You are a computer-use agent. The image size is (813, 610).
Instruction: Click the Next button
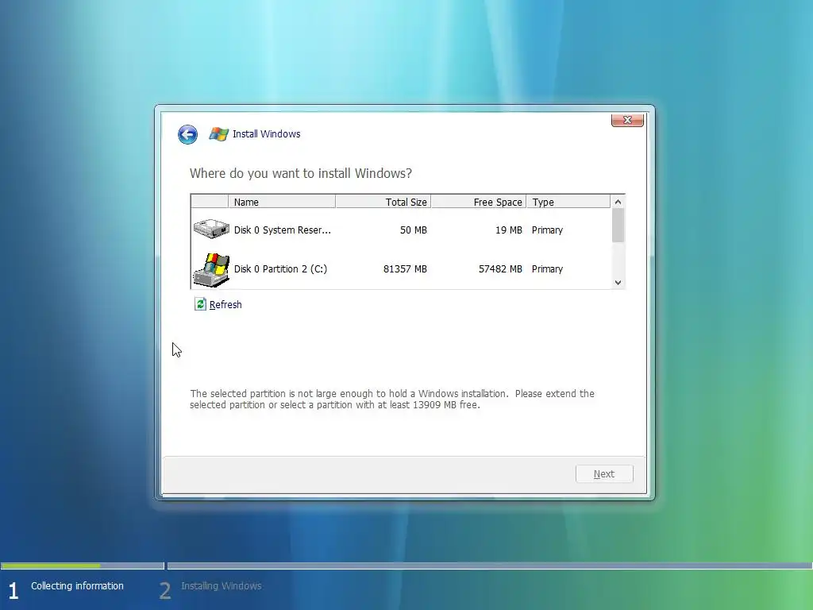coord(604,473)
